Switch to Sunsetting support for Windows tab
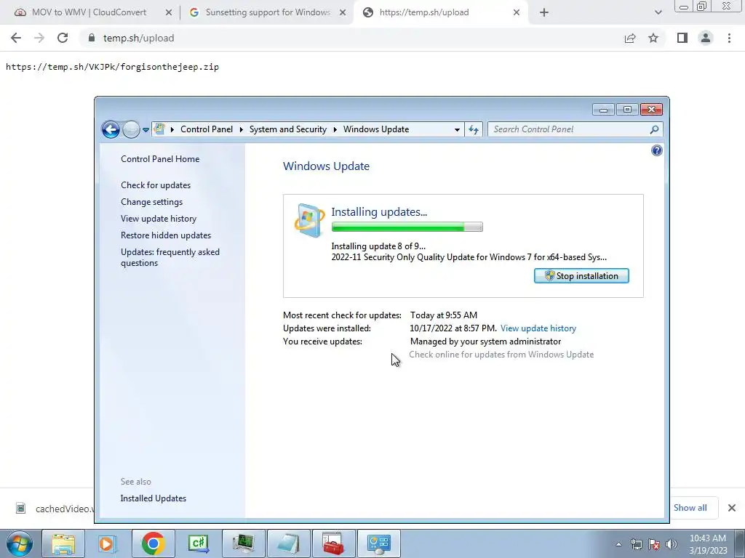This screenshot has width=745, height=558. (x=268, y=12)
